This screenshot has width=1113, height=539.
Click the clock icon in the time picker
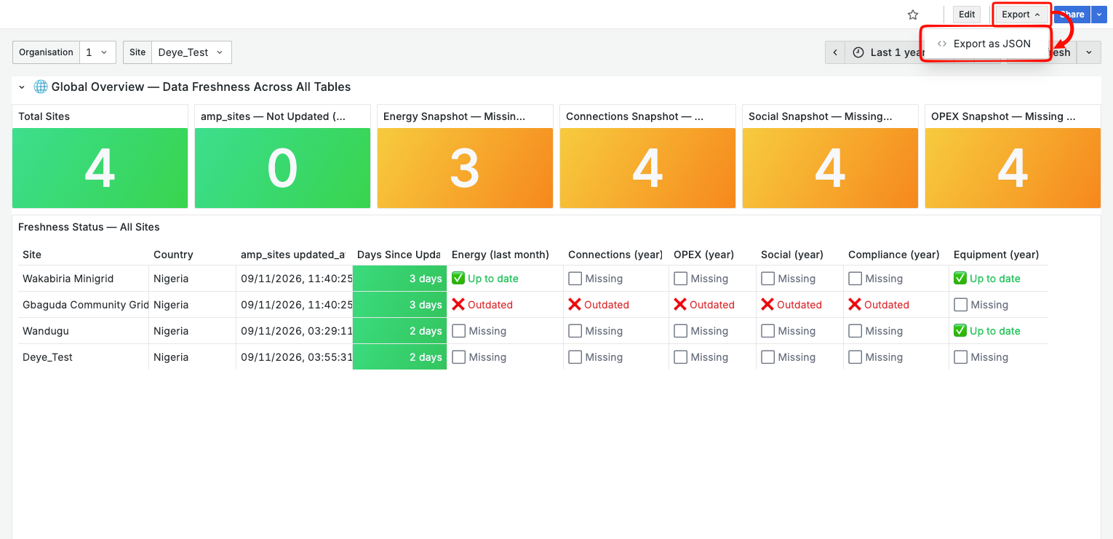tap(858, 52)
